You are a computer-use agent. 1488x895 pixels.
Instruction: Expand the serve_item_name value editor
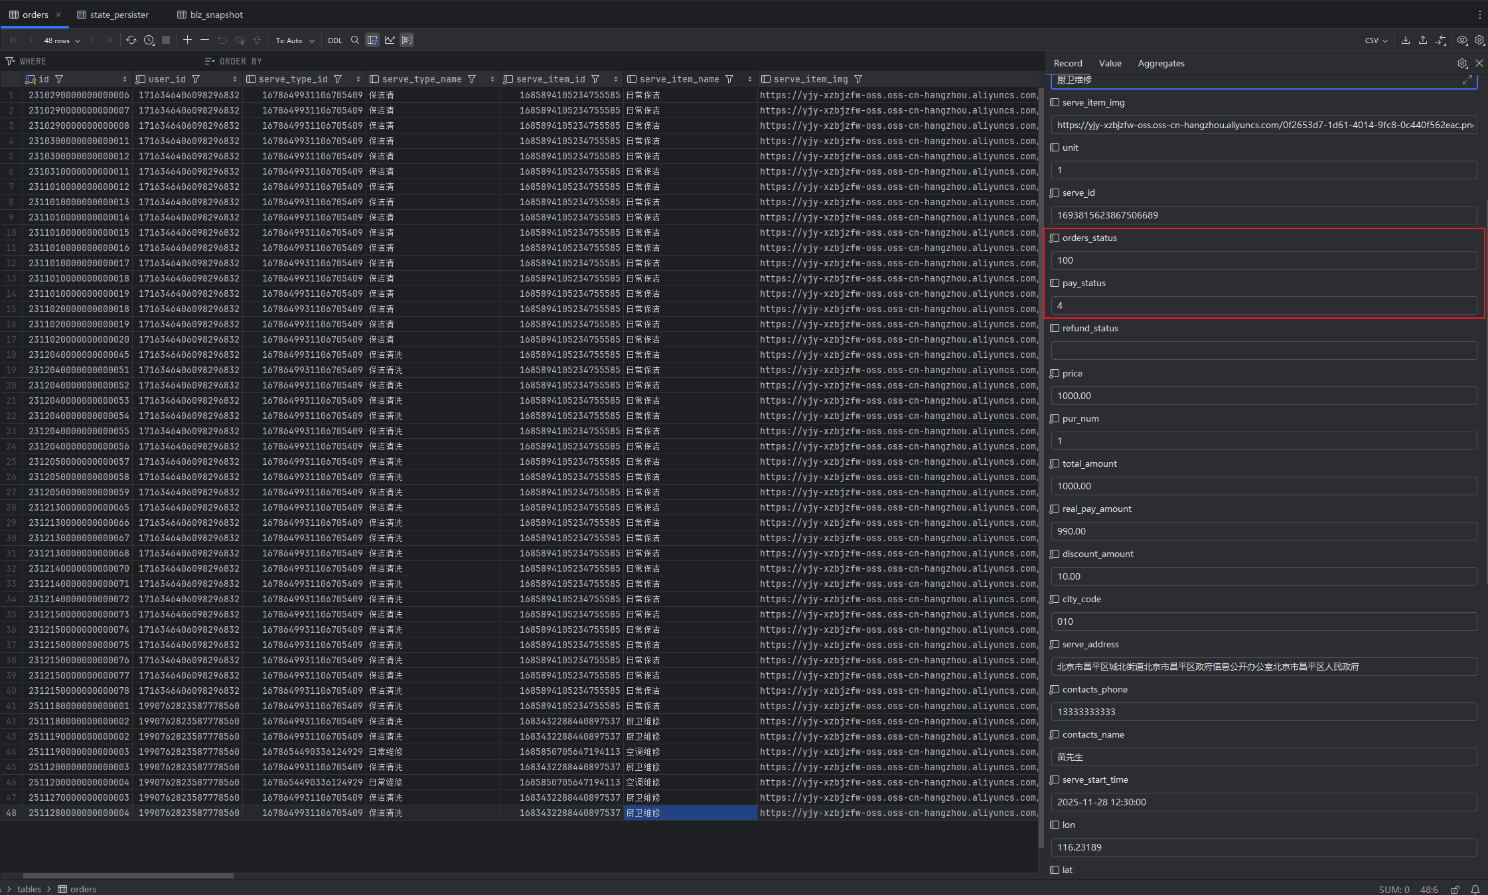point(1467,80)
